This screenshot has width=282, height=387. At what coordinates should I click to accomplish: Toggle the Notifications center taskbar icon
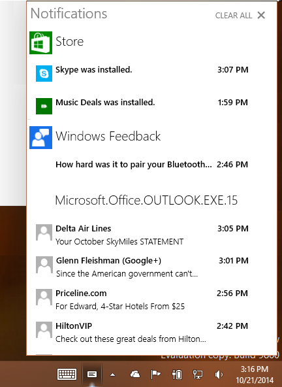click(x=92, y=375)
